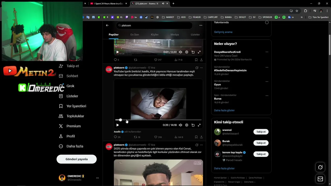Bookmark this page with the star icon
This screenshot has width=331, height=186.
pyautogui.click(x=297, y=11)
